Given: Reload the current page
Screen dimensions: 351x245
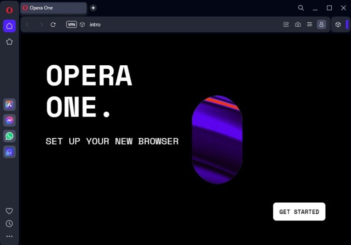Looking at the screenshot, I should coord(53,25).
